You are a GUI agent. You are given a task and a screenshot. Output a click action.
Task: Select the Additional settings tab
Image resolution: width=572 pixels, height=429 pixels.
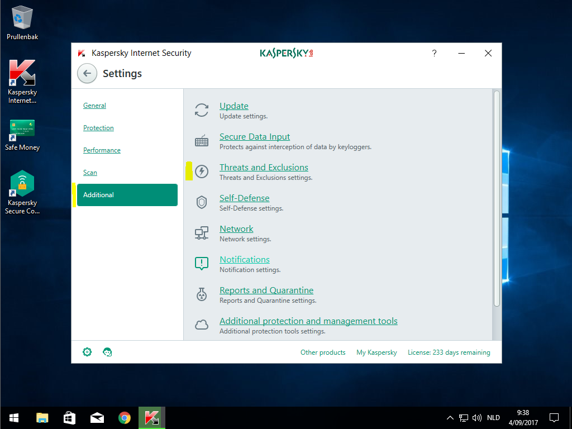tap(127, 195)
